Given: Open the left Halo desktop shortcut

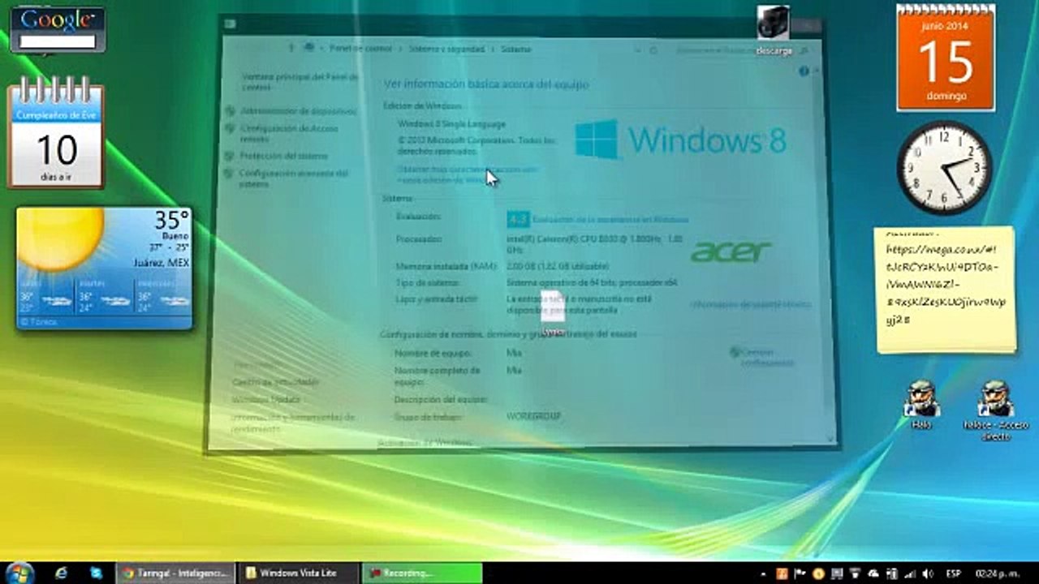Looking at the screenshot, I should tap(921, 404).
